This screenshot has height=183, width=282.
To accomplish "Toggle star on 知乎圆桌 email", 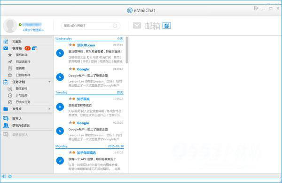I will pos(70,99).
